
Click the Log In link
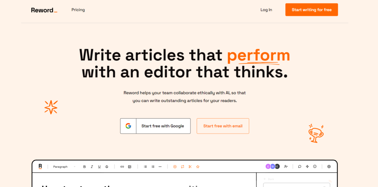266,10
